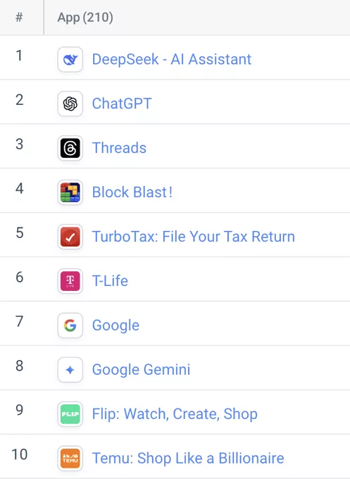Screen dimensions: 350x479
Task: Click the TurboTax red checkmark icon
Action: click(x=70, y=237)
